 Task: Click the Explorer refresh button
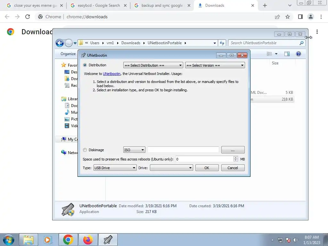pos(222,43)
